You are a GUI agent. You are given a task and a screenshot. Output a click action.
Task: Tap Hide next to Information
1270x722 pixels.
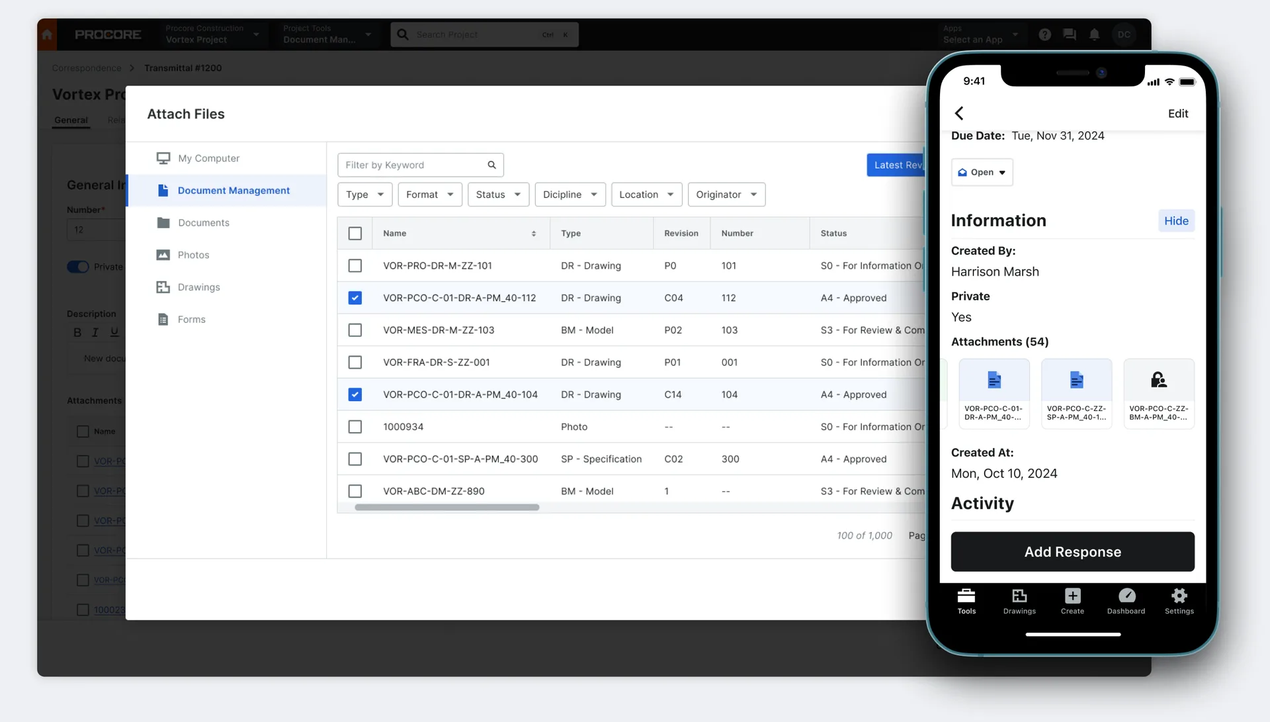click(1176, 221)
